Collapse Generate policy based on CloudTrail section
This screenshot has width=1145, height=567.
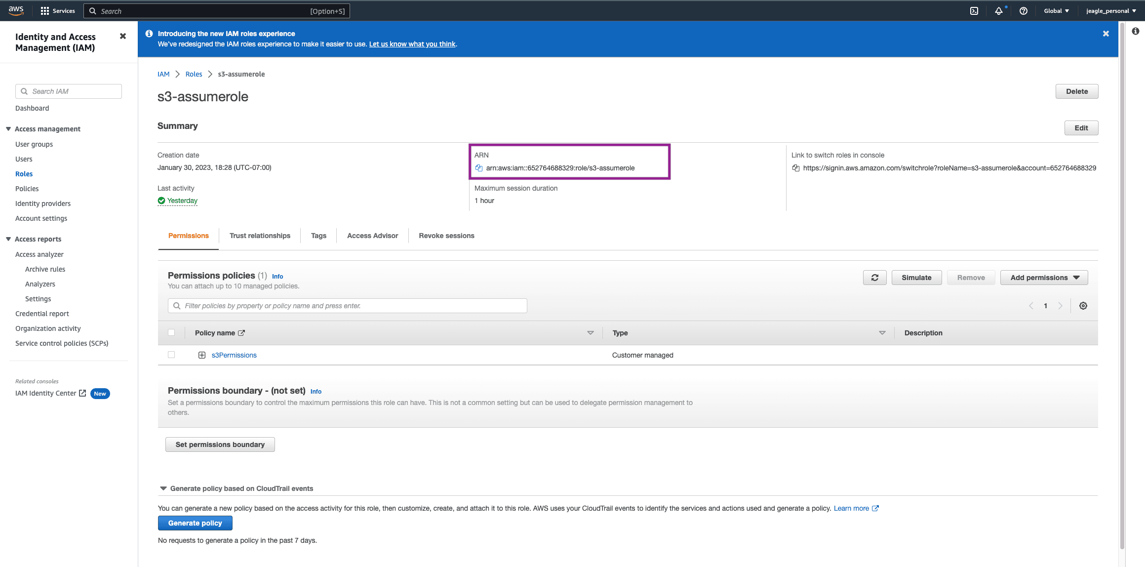pos(163,488)
